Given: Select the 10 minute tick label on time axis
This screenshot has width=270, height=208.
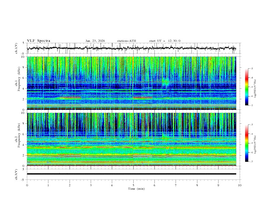Looking at the screenshot, I should (240, 185).
